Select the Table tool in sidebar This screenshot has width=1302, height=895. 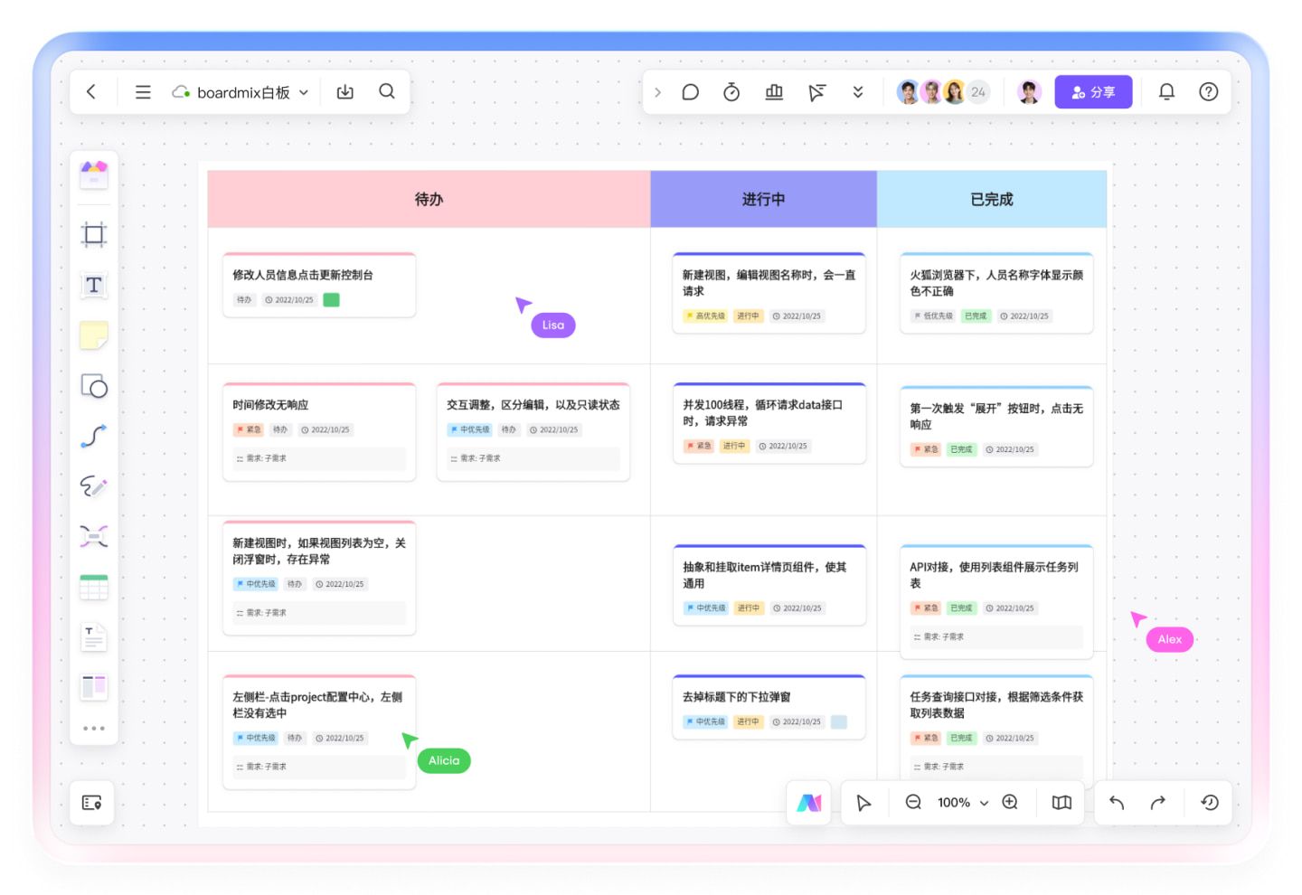click(x=94, y=587)
